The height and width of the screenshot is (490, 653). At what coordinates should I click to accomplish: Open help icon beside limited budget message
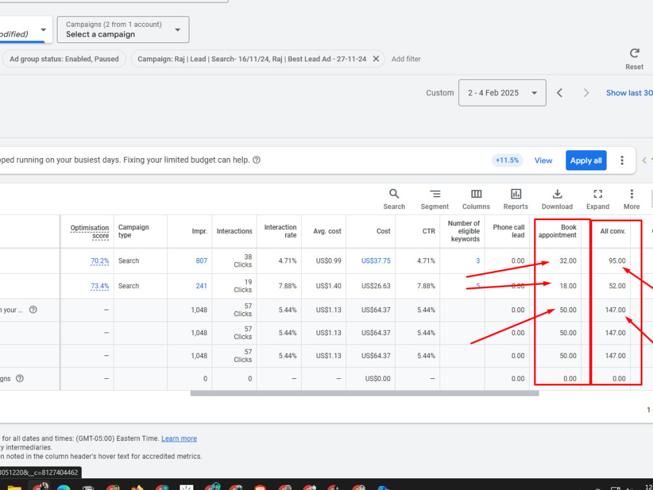pos(257,160)
